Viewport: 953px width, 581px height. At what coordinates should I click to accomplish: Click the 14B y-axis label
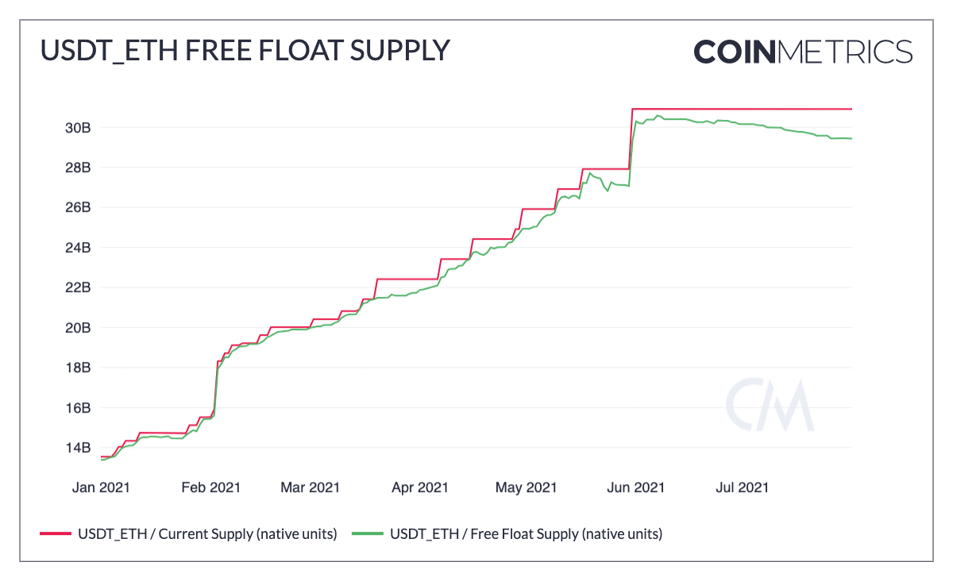(x=77, y=448)
